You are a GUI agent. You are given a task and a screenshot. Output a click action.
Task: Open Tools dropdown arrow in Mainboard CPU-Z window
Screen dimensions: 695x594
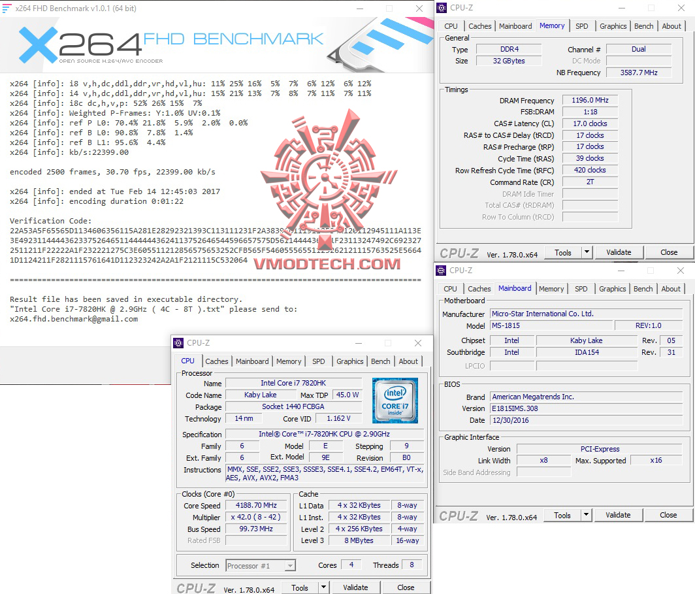click(587, 515)
